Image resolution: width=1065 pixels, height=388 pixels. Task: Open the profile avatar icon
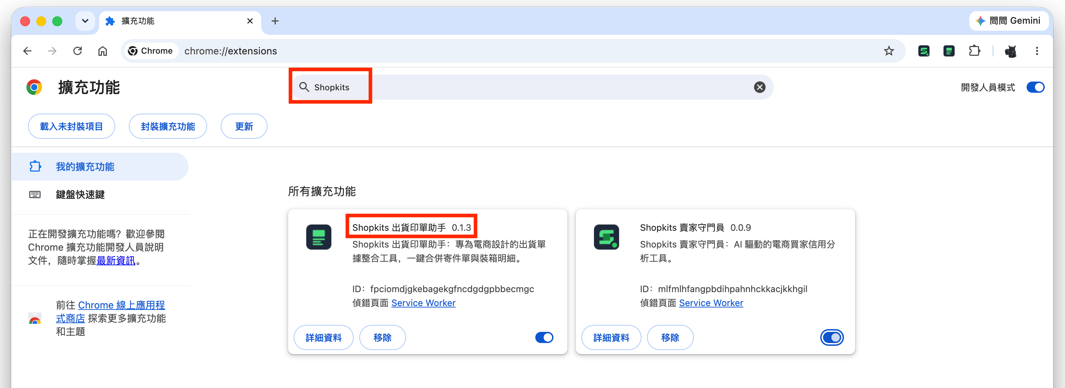(1011, 51)
